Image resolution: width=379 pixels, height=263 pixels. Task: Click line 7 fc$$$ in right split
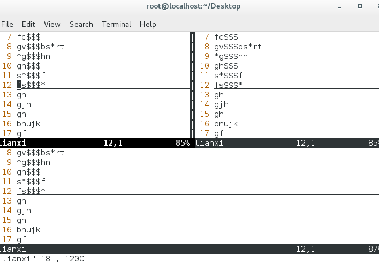tap(226, 37)
